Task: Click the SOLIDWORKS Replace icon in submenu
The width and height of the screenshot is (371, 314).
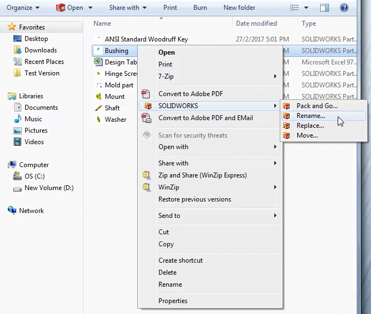Action: pos(286,126)
